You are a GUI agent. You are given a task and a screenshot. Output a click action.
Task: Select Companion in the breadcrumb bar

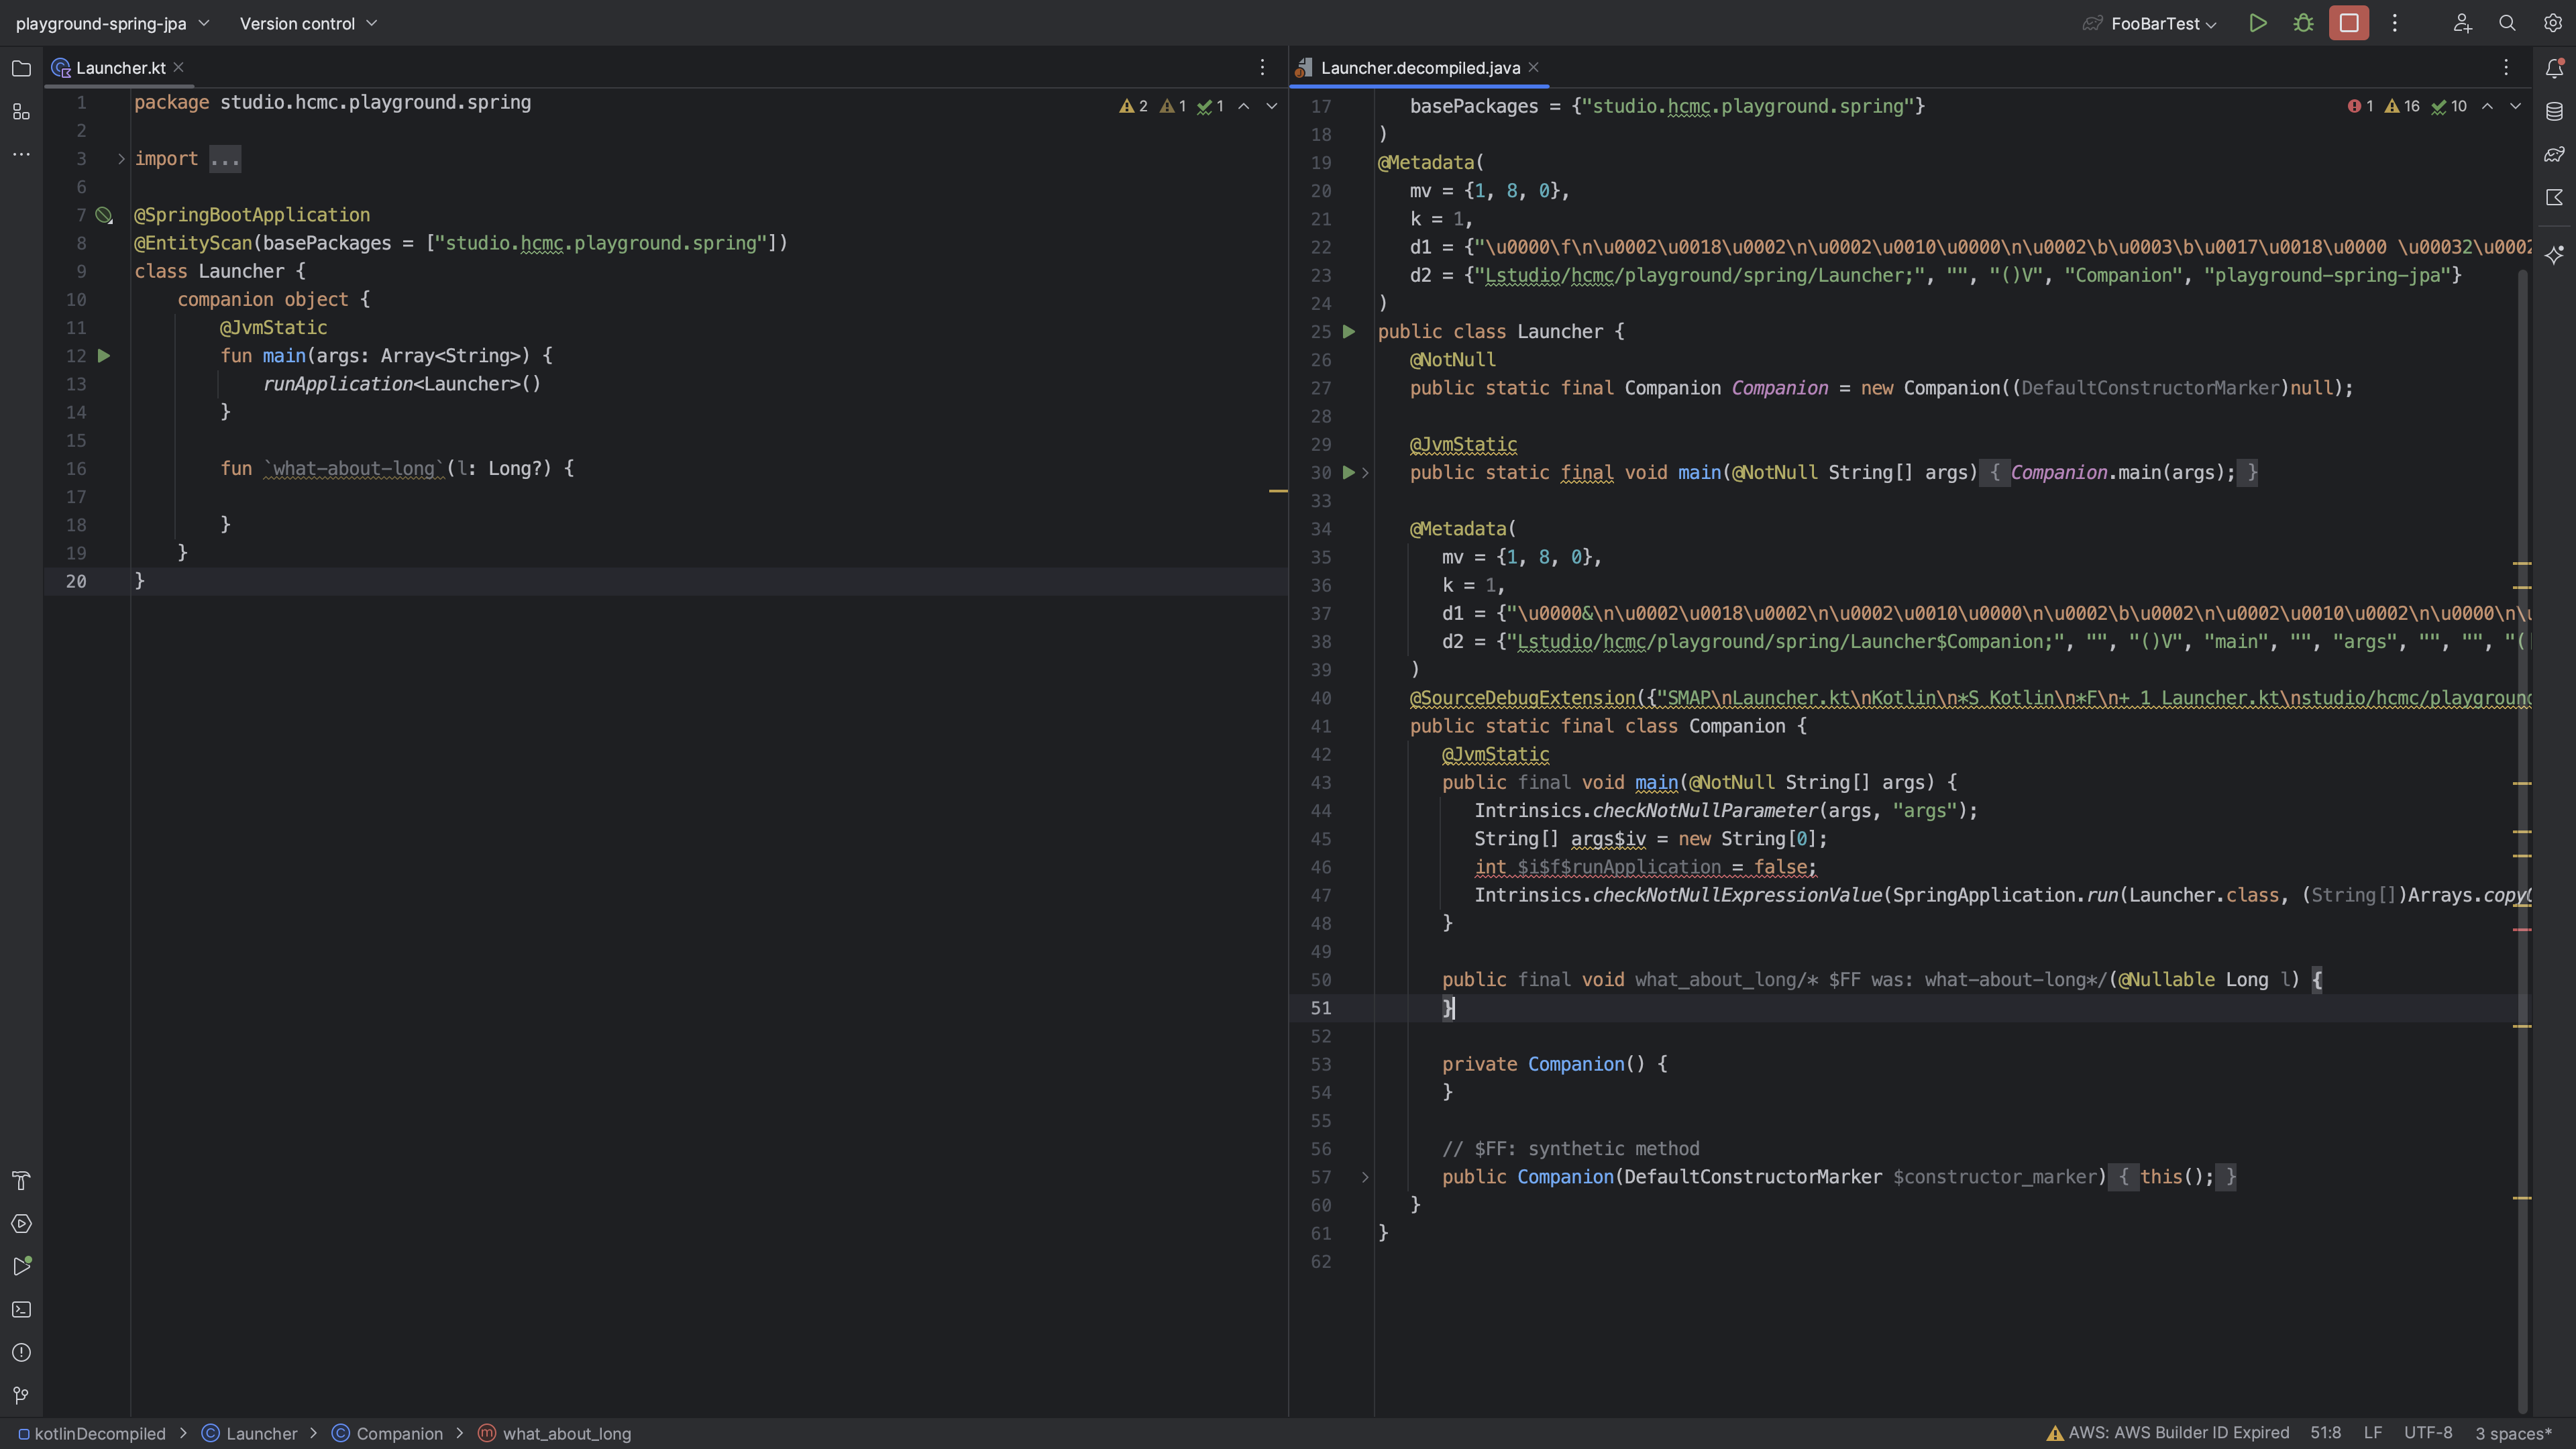[x=399, y=1433]
